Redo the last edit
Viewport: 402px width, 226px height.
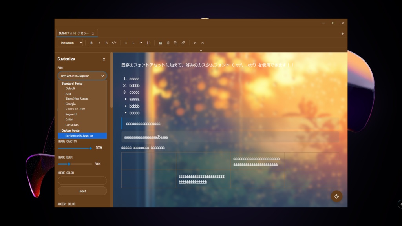[x=203, y=43]
